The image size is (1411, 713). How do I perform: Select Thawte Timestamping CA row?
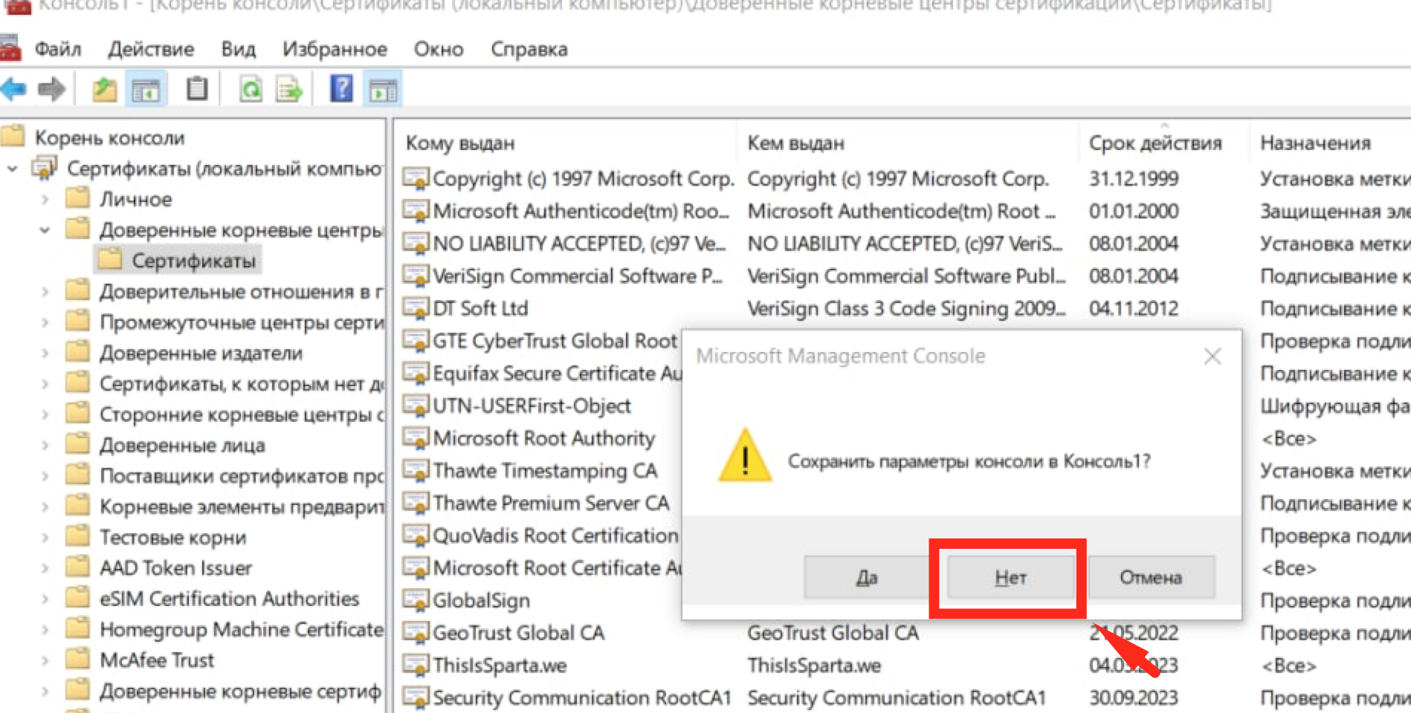(545, 470)
